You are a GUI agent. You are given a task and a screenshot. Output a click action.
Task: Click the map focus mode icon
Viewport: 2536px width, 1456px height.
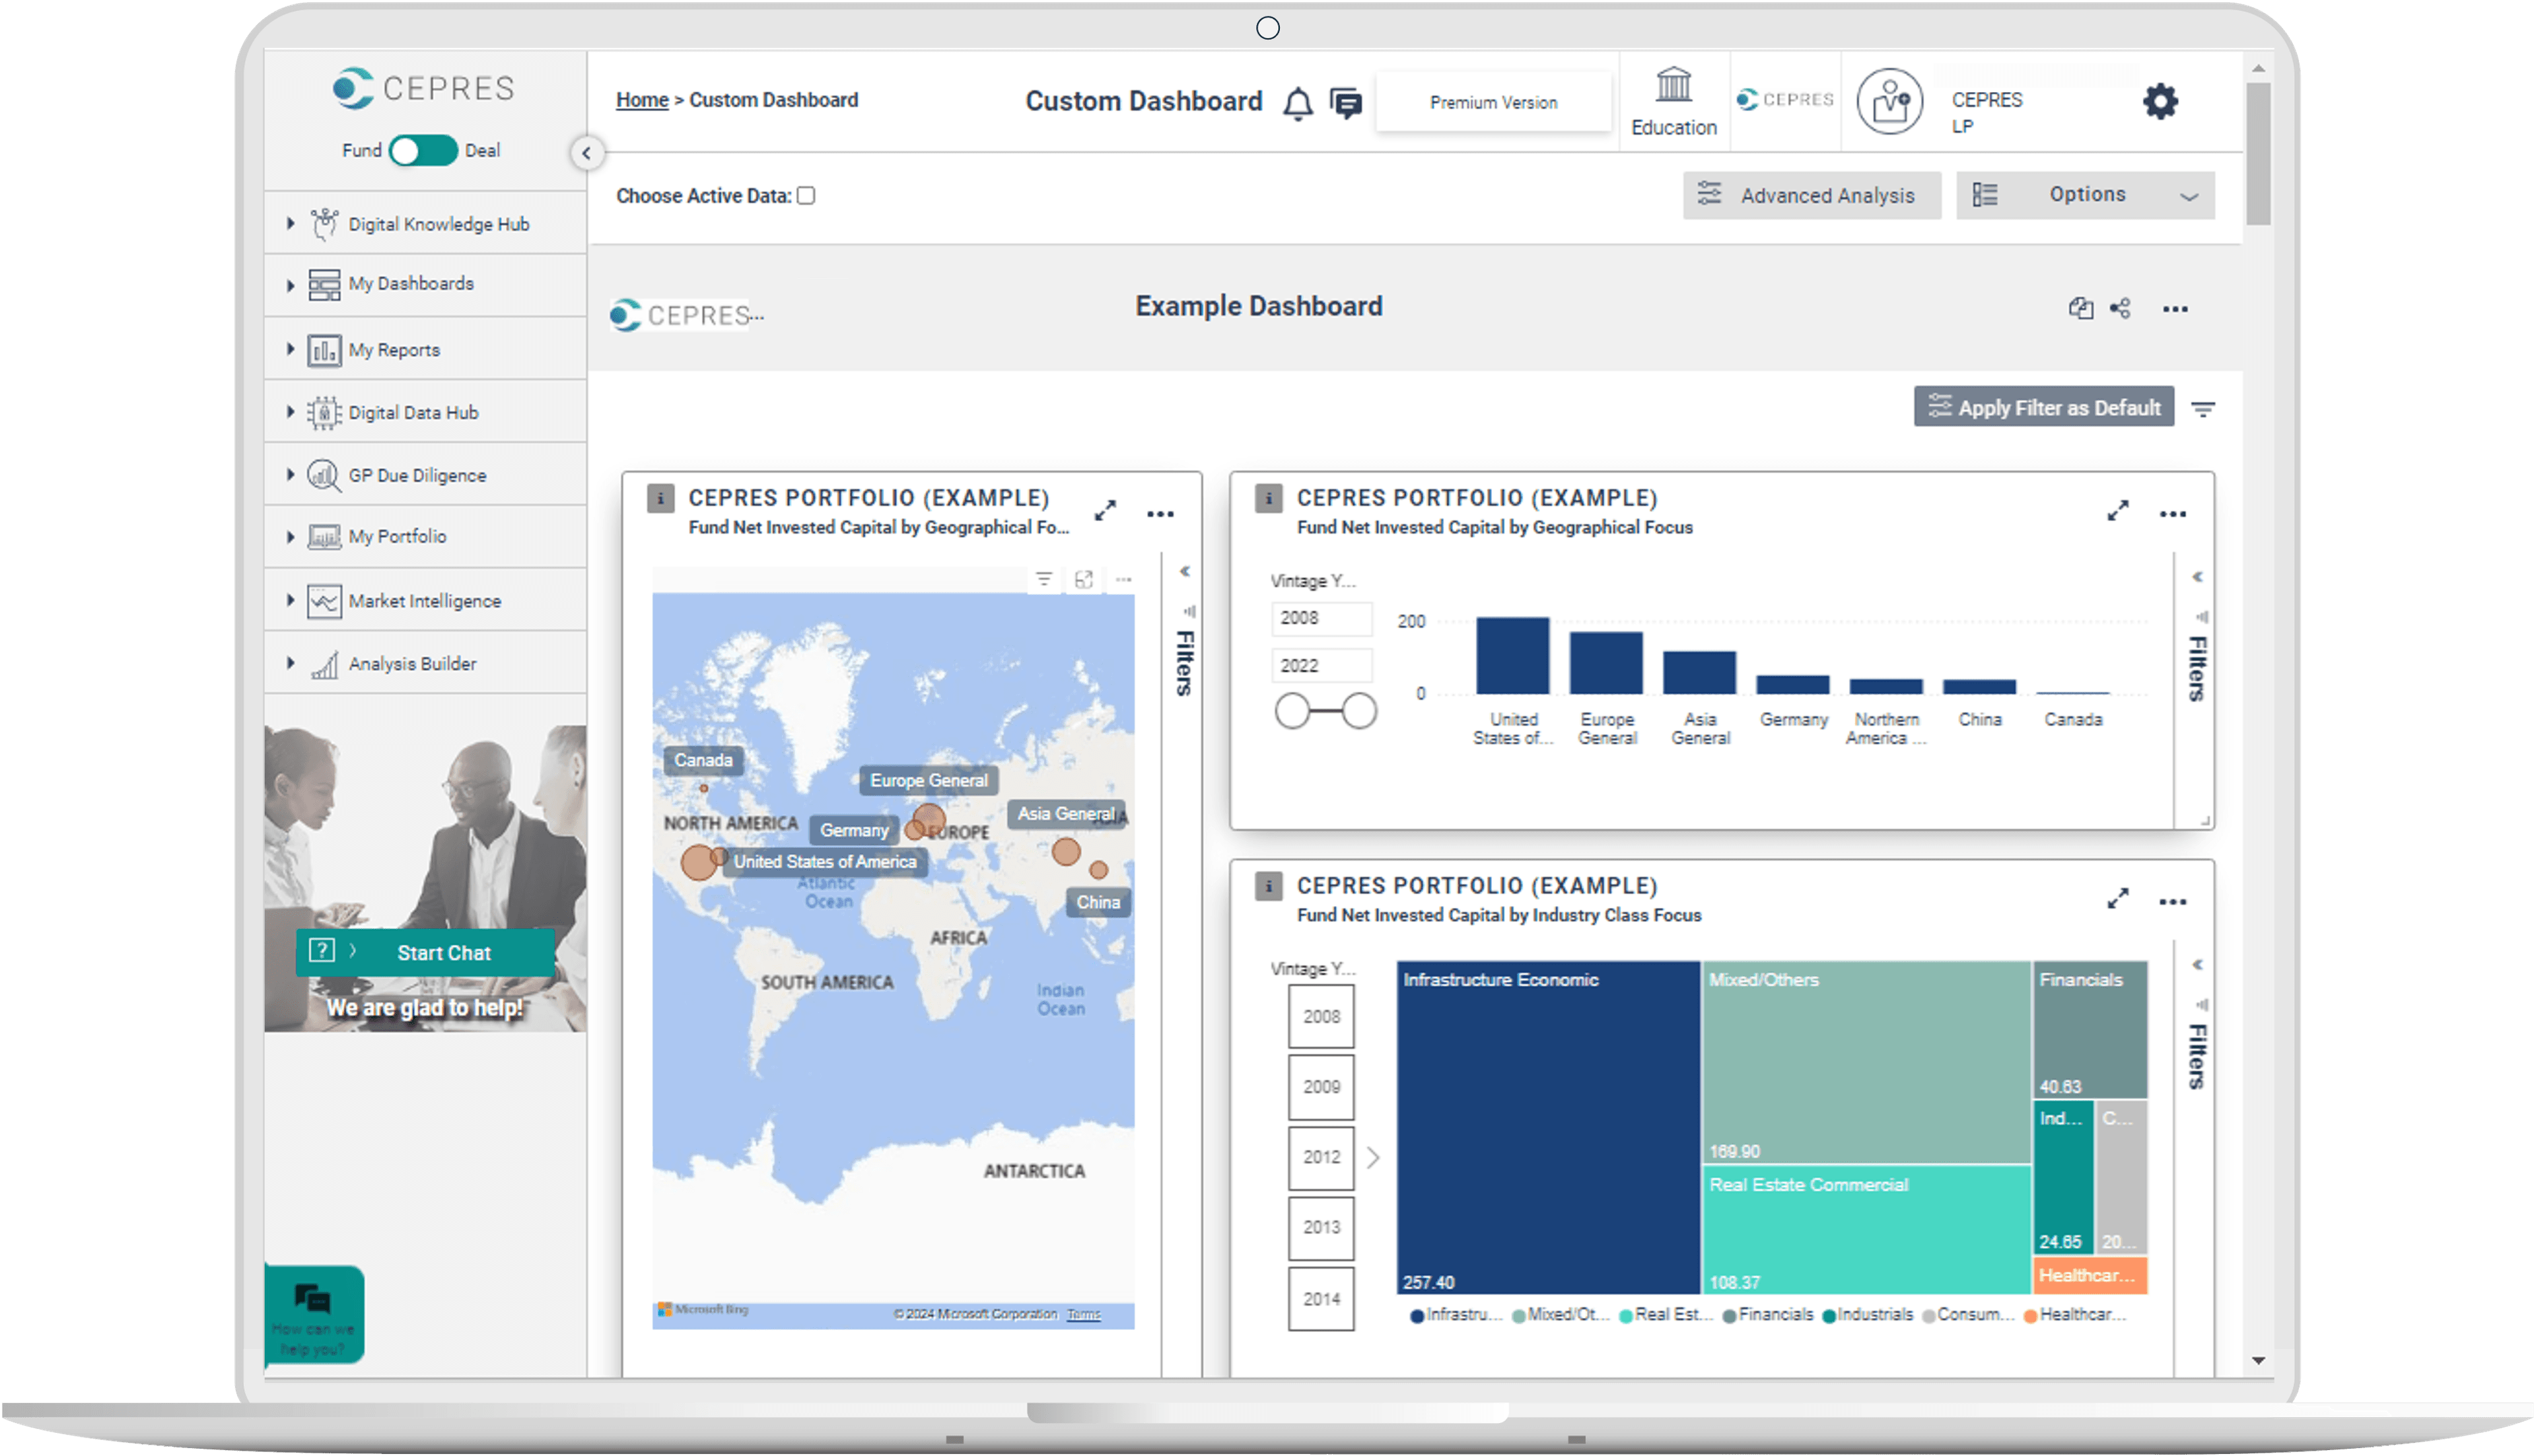1083,579
